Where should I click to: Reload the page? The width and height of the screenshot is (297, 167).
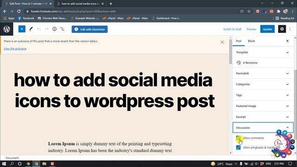[19, 11]
